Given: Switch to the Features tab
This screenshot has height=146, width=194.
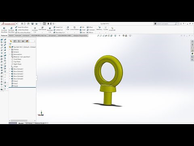Looking at the screenshot, I should pyautogui.click(x=4, y=35).
